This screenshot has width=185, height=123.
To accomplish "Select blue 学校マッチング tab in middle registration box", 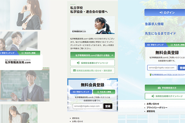I will tap(81, 92).
